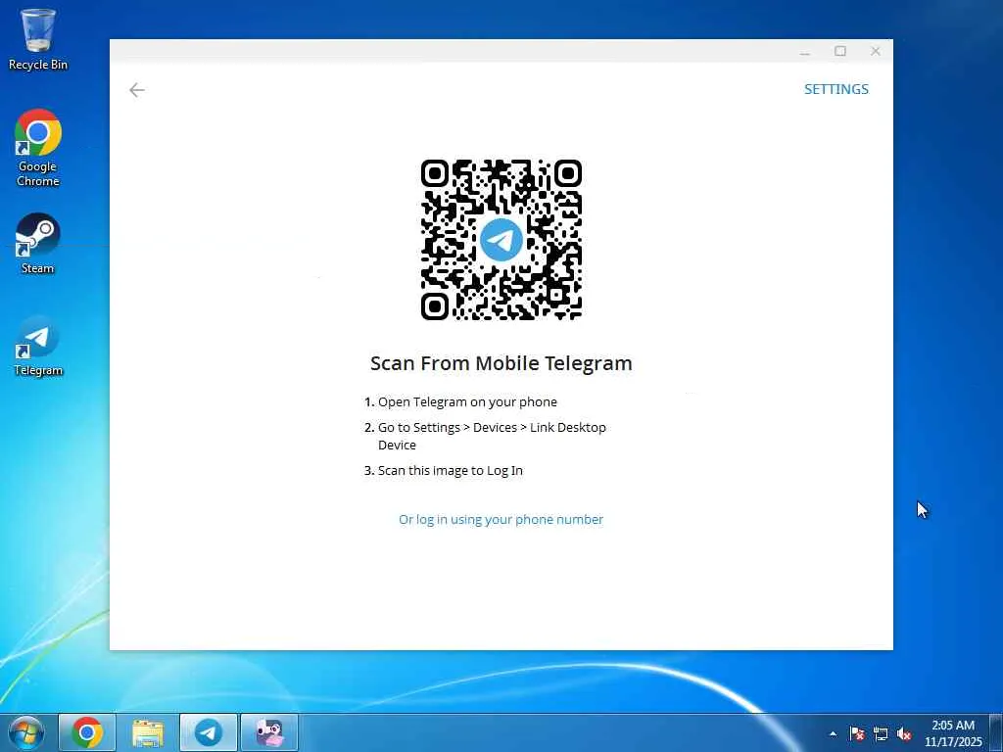Screen dimensions: 1003x752
Task: Open the network status tray icon
Action: 881,733
